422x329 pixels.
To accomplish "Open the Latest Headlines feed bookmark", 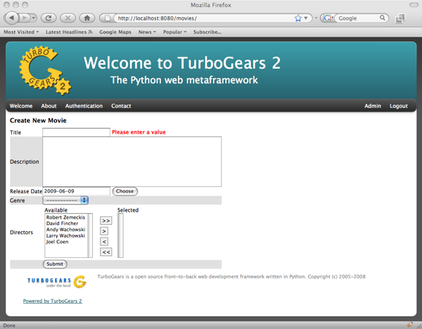I will pos(69,32).
